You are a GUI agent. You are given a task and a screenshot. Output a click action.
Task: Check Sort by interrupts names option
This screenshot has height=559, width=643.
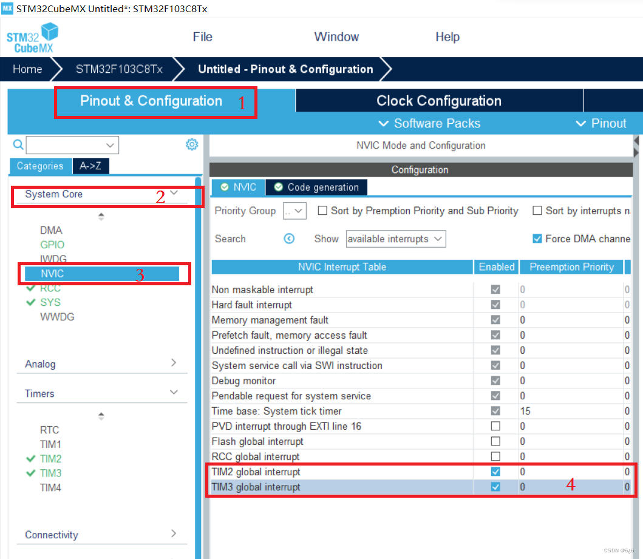(537, 211)
